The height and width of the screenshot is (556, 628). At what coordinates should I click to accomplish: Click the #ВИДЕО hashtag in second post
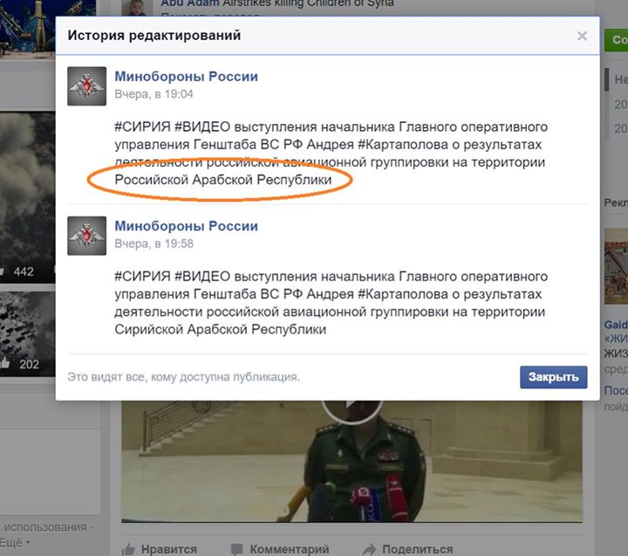pos(202,276)
